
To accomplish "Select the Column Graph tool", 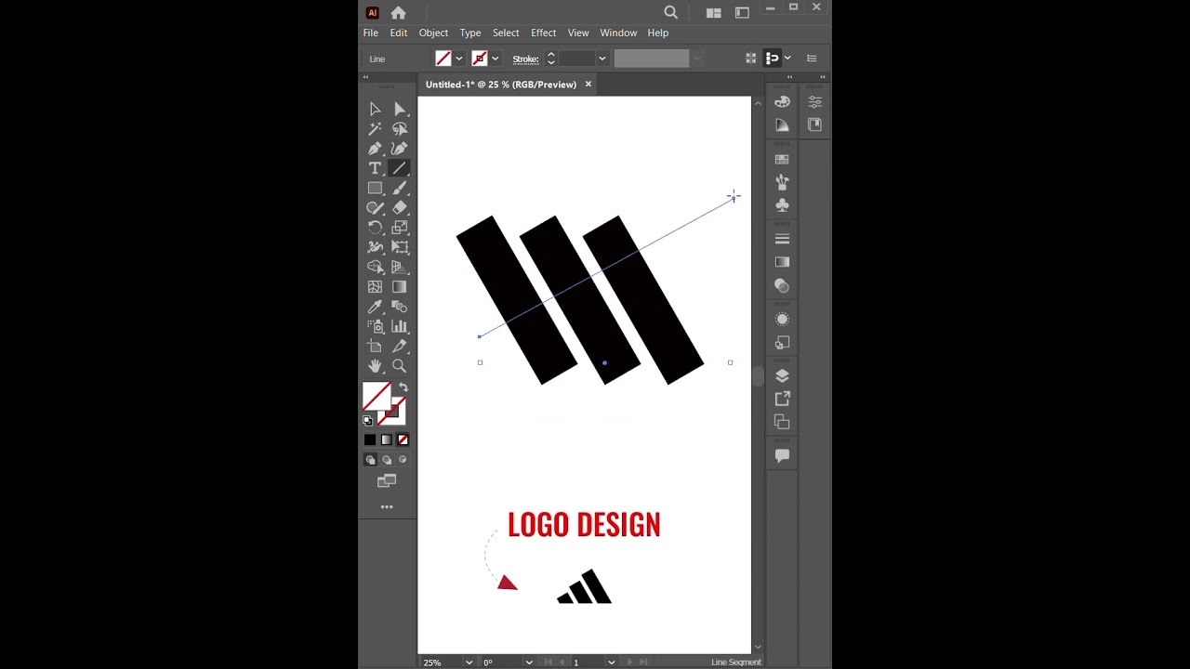I will click(x=400, y=326).
